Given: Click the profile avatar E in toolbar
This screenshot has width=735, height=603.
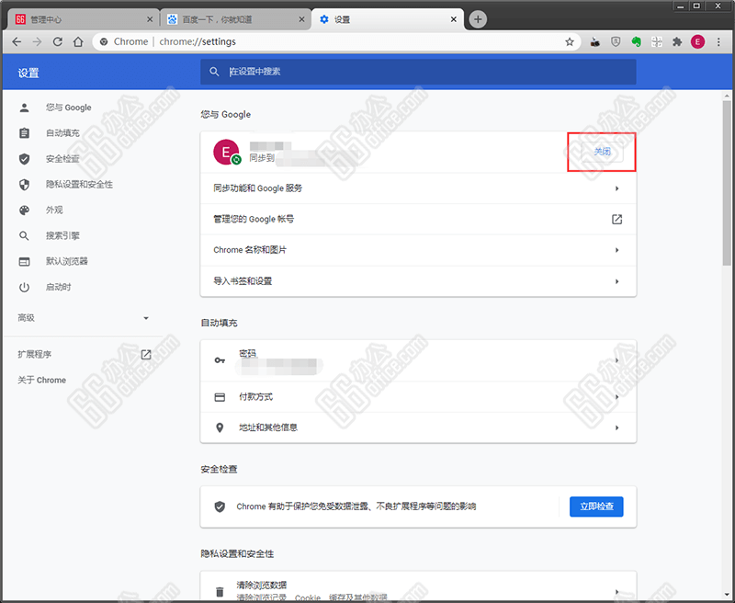Looking at the screenshot, I should (x=698, y=41).
